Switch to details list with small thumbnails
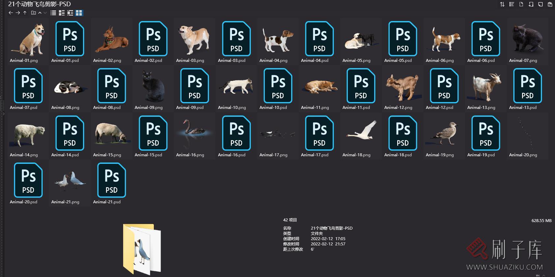The height and width of the screenshot is (277, 555). point(62,13)
